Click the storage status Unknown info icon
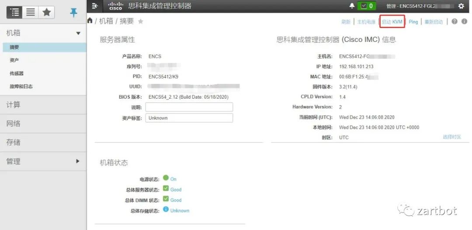 point(166,209)
